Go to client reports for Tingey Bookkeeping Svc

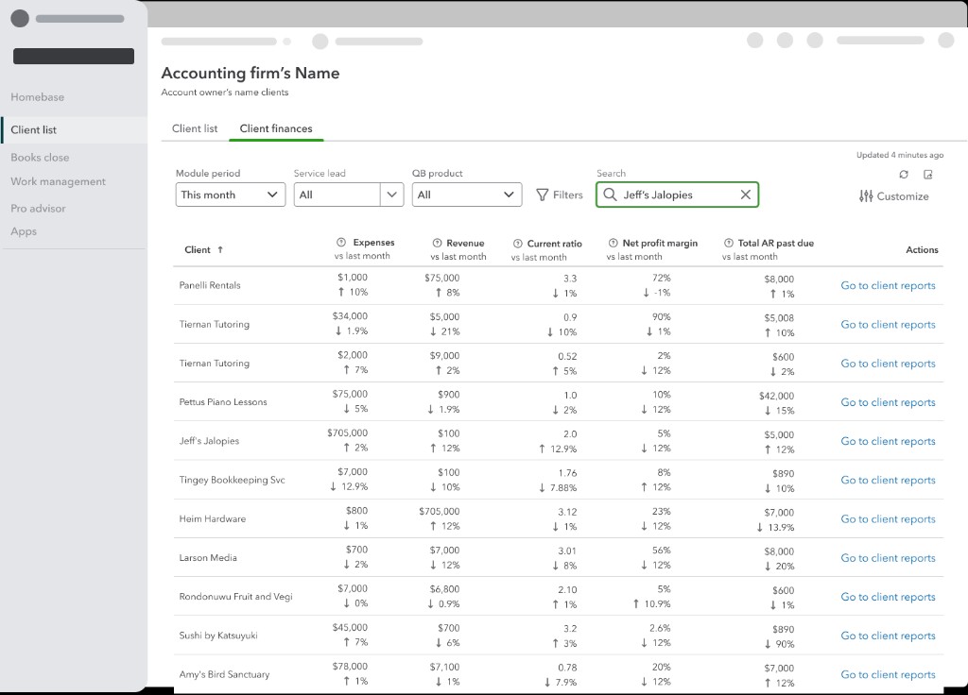[x=888, y=480]
